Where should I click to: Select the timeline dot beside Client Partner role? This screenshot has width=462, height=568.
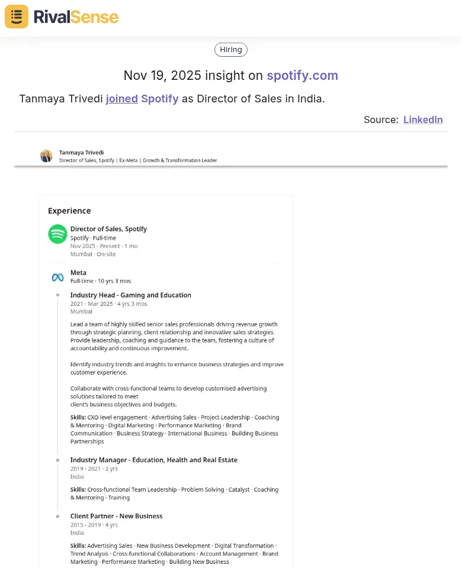point(57,516)
